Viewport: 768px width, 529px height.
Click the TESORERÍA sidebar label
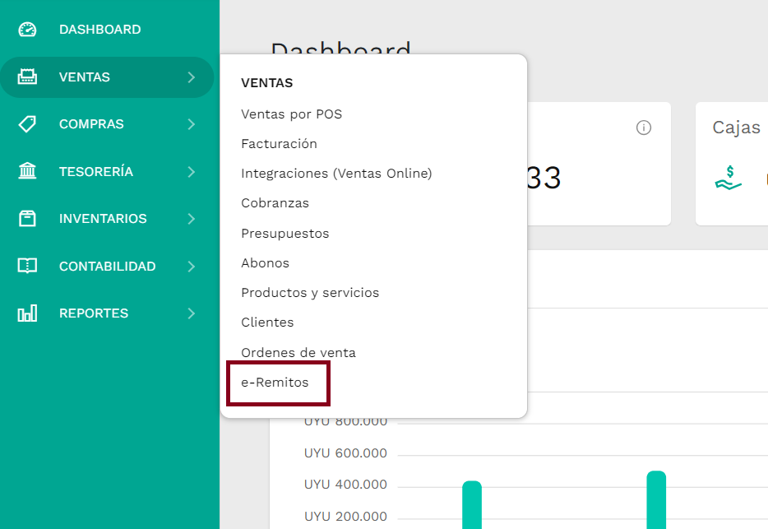tap(96, 171)
